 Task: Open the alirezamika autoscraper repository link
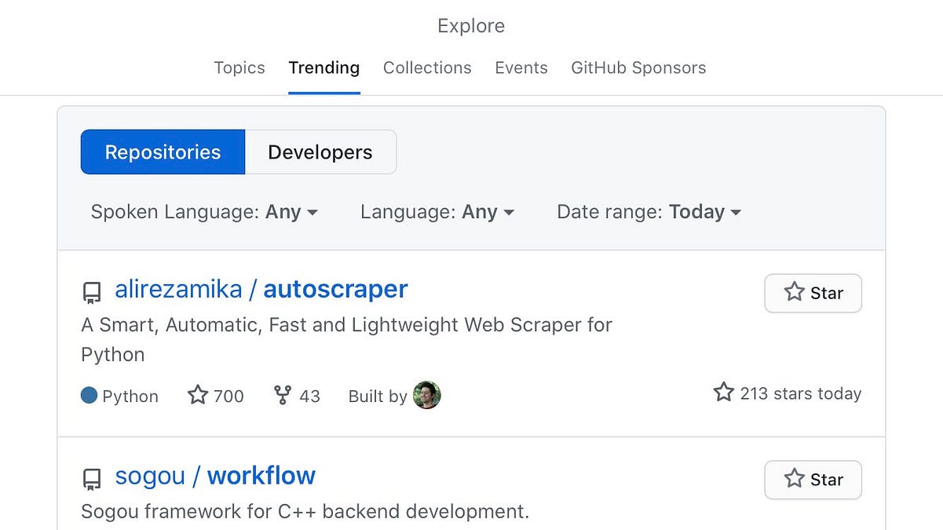261,289
